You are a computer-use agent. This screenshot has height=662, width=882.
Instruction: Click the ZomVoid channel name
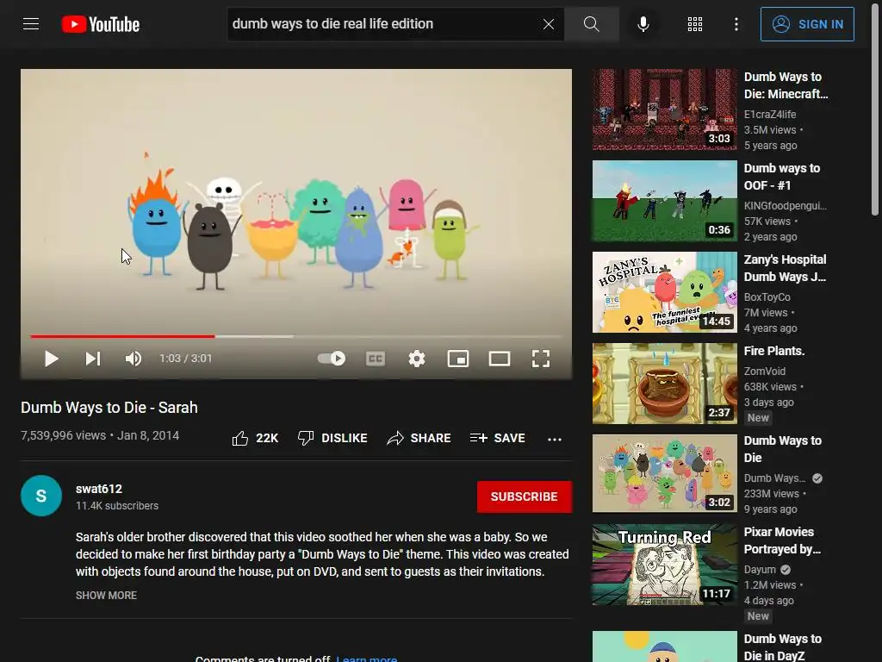(x=765, y=371)
